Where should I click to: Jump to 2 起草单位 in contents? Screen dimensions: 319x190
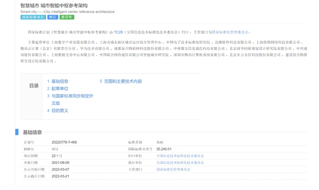coord(58,89)
